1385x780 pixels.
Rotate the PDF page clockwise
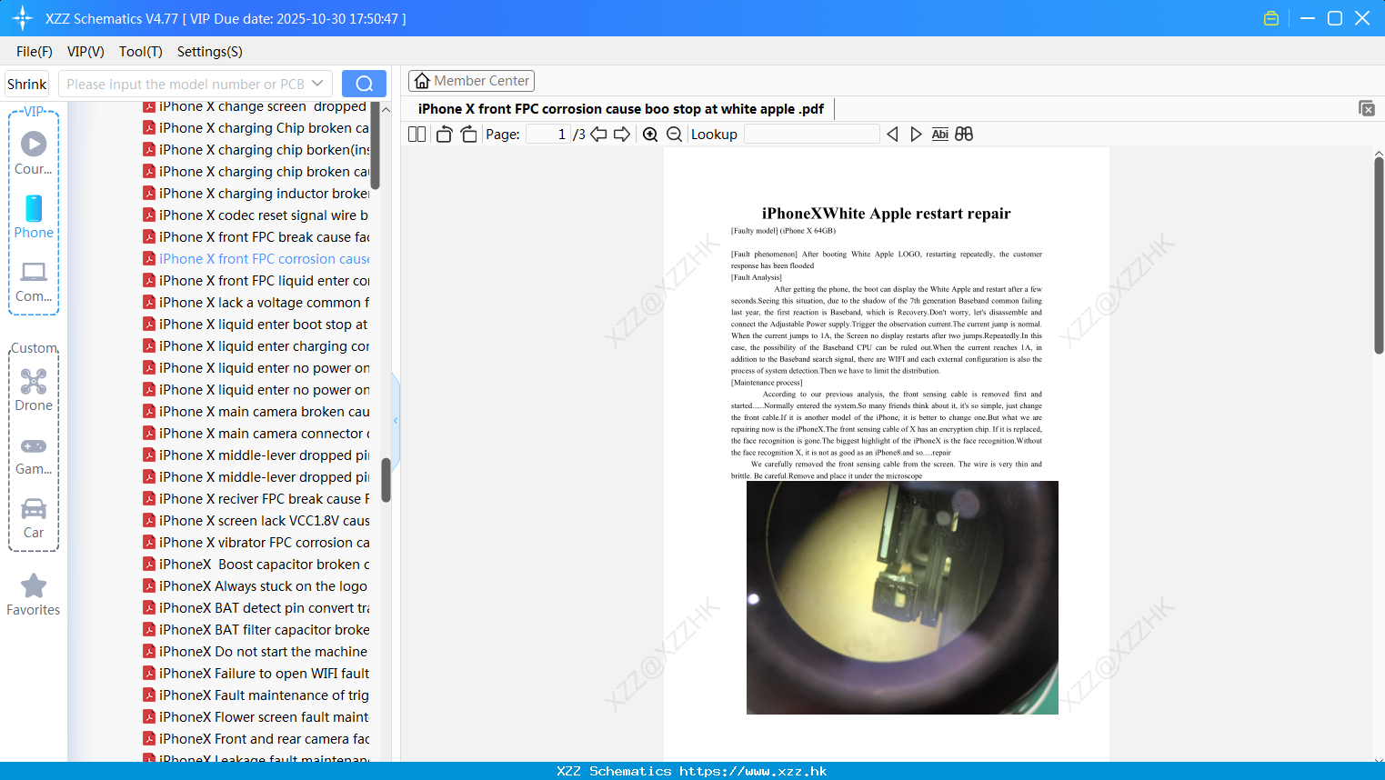click(468, 135)
